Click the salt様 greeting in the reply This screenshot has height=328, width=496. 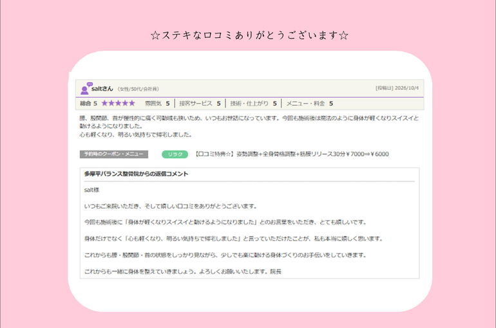(x=91, y=190)
